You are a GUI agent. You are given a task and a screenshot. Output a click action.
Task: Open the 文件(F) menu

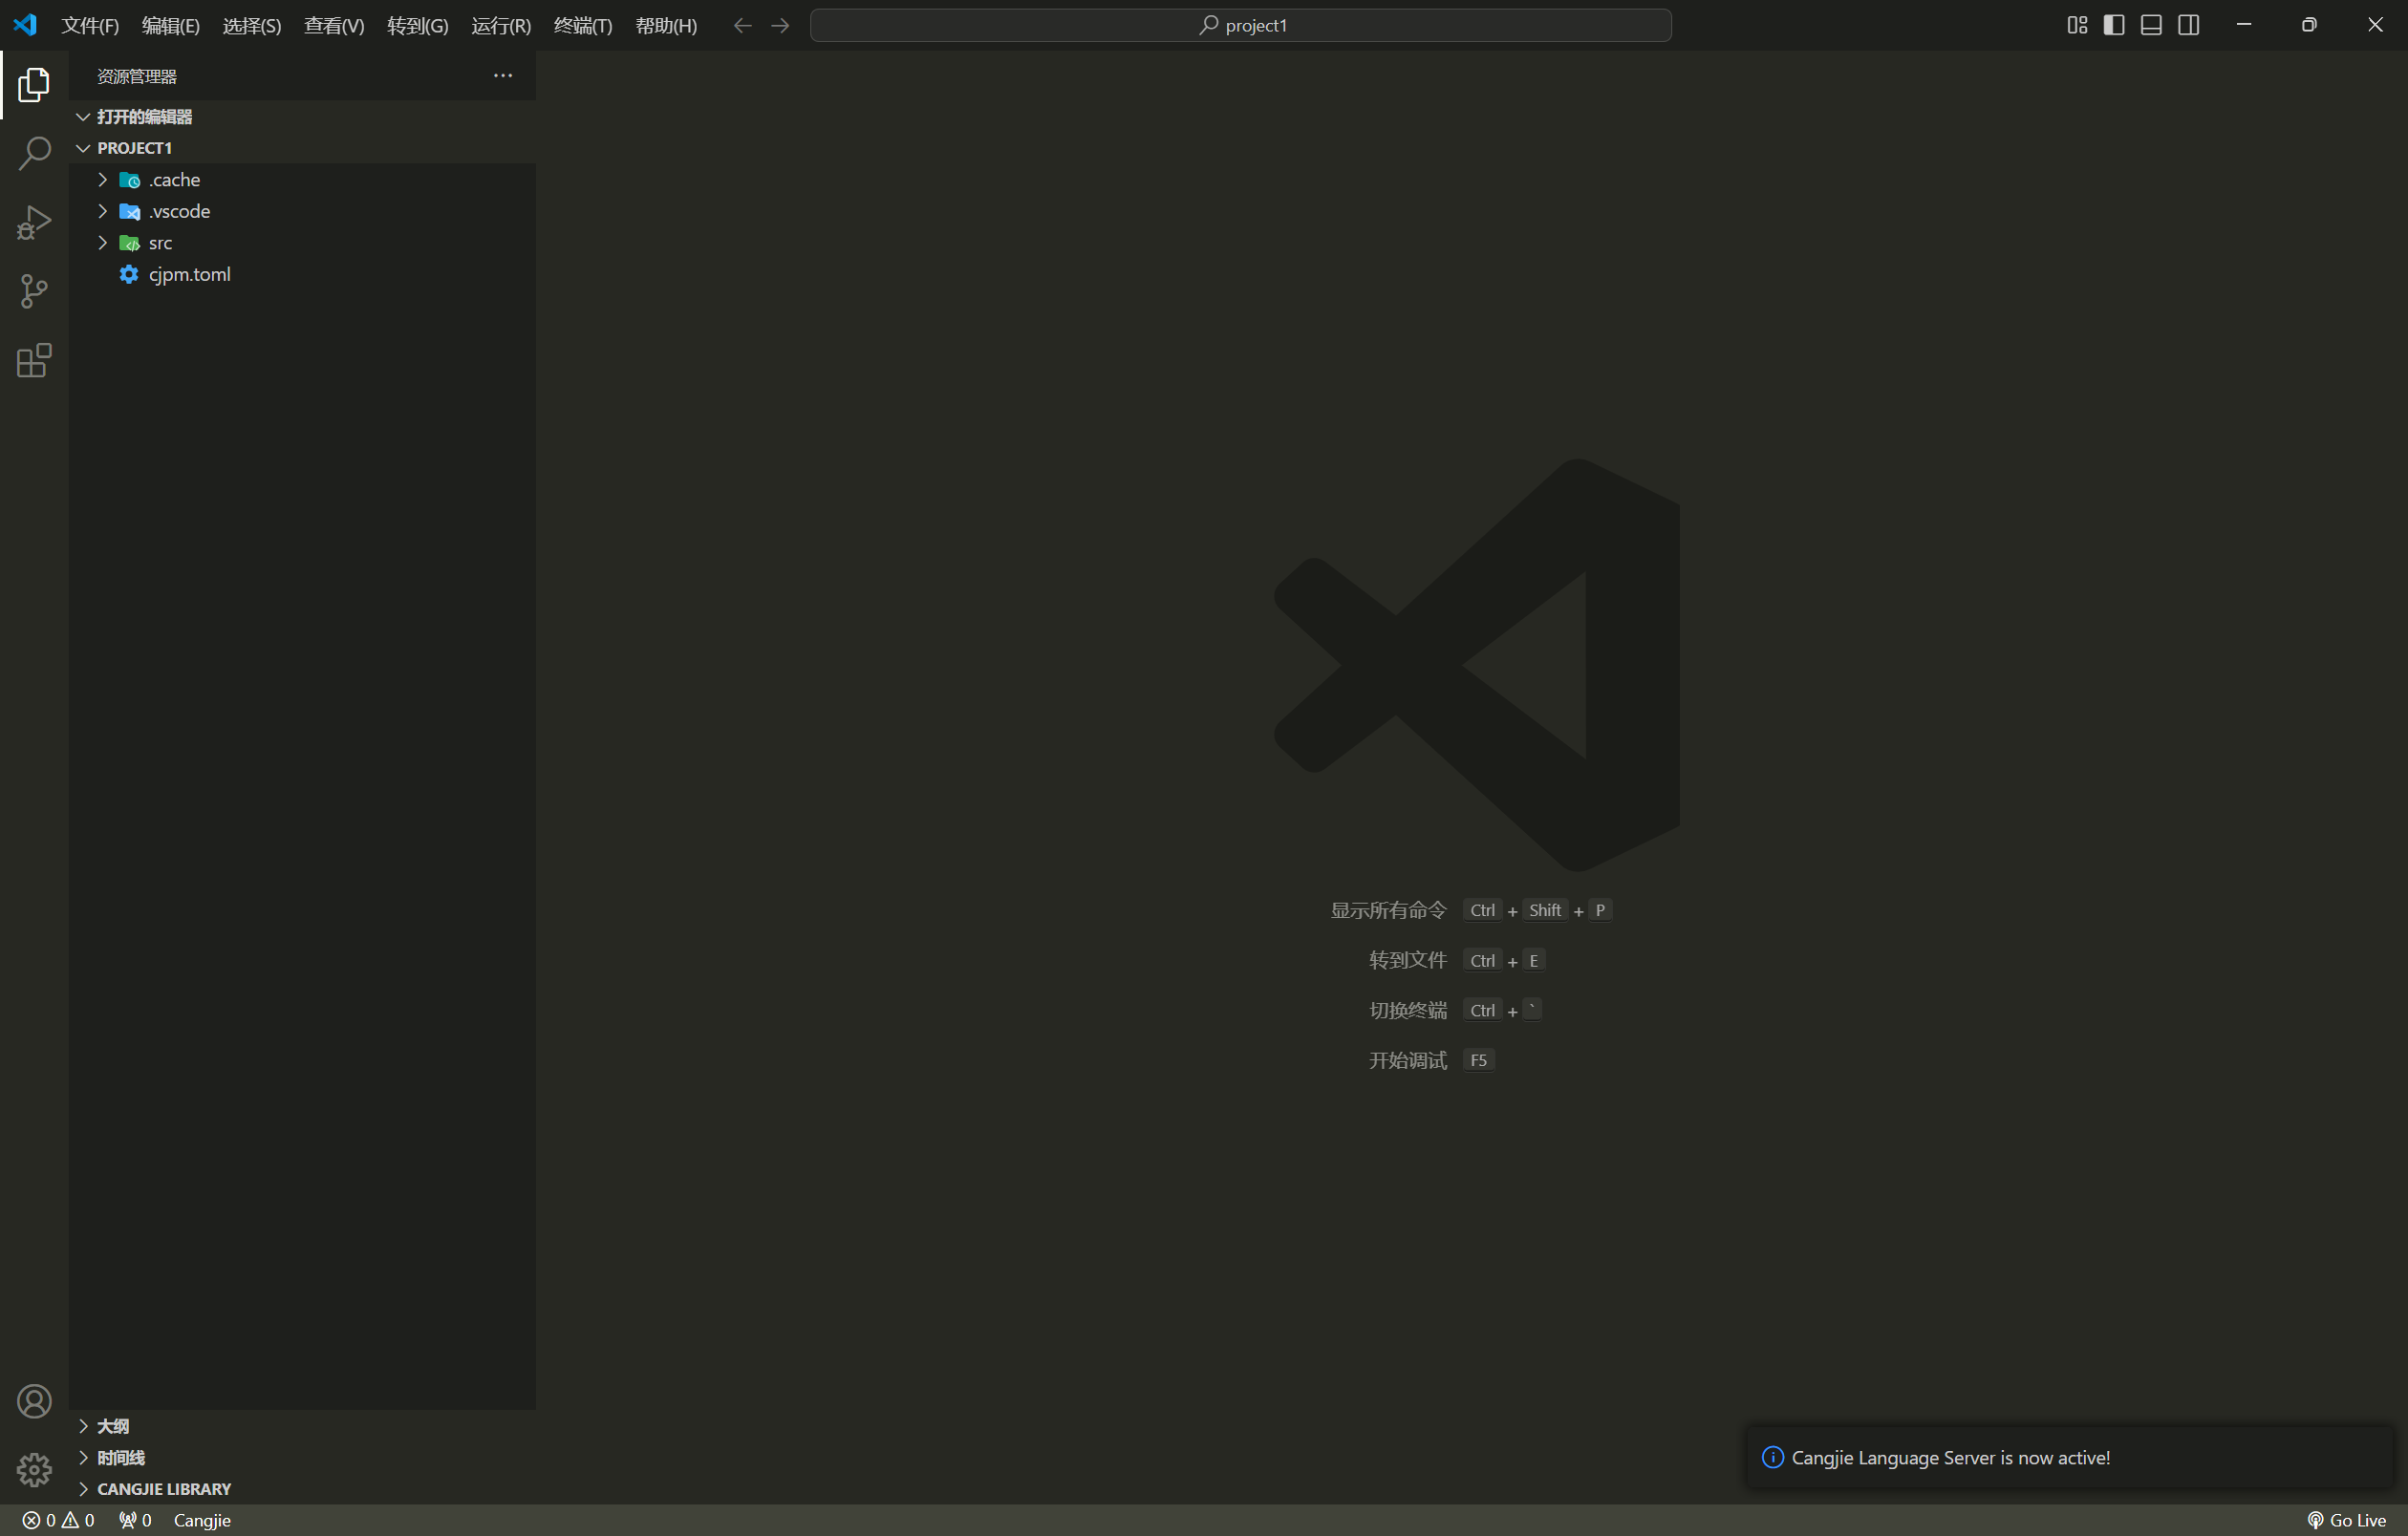click(x=90, y=25)
